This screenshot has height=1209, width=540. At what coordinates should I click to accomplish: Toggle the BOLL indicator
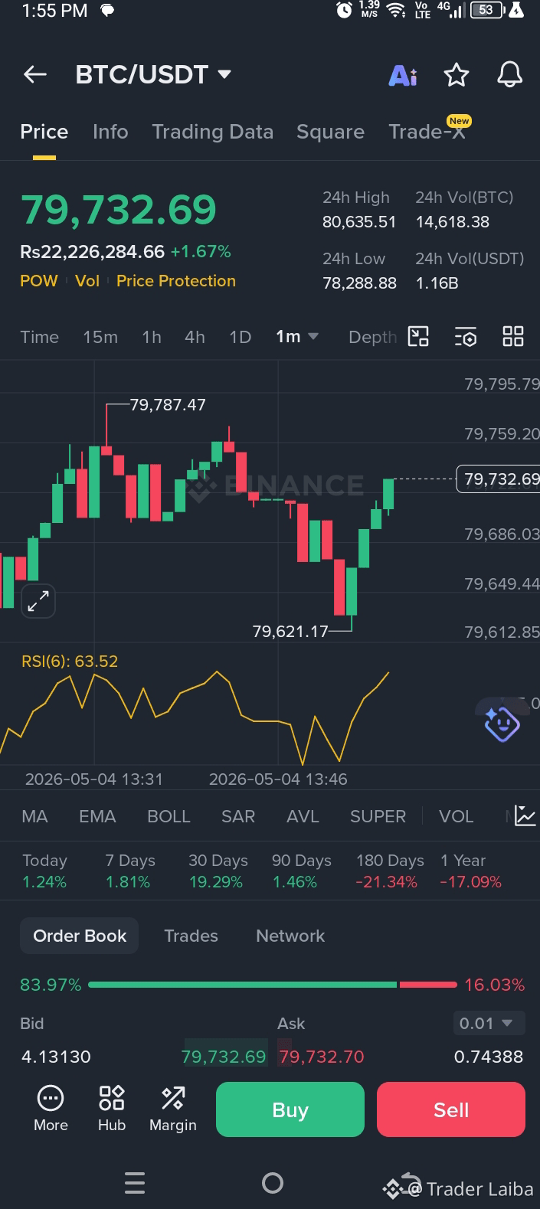[x=169, y=816]
